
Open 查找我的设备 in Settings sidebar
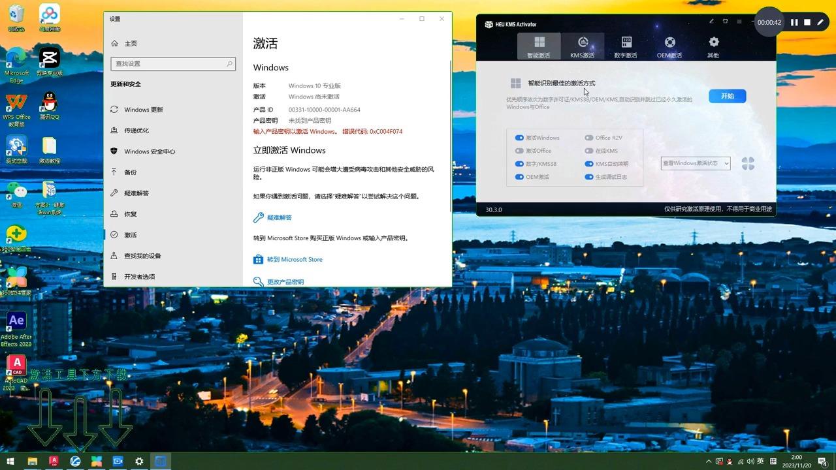pos(173,256)
